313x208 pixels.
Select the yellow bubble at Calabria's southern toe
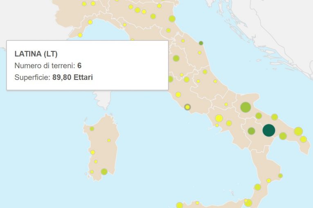click(x=248, y=203)
